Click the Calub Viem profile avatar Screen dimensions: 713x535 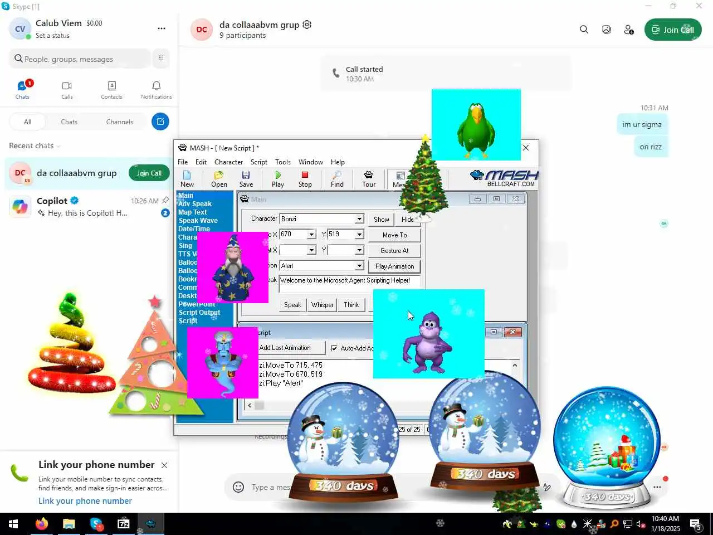pyautogui.click(x=20, y=29)
